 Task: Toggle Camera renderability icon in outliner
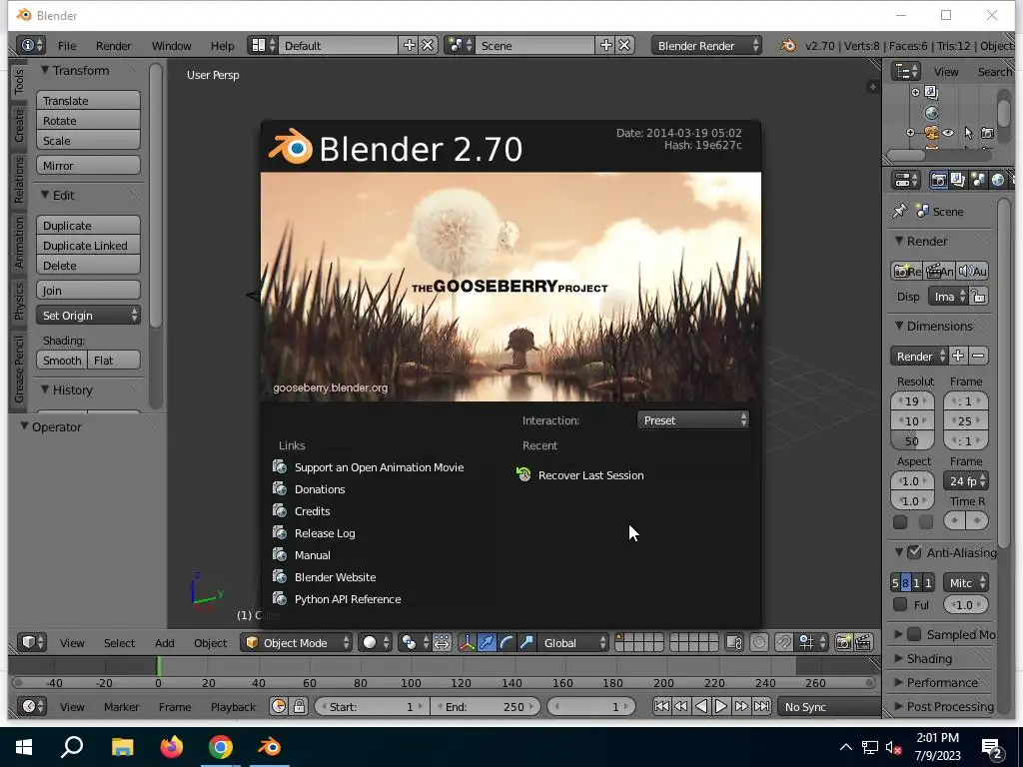click(x=988, y=133)
